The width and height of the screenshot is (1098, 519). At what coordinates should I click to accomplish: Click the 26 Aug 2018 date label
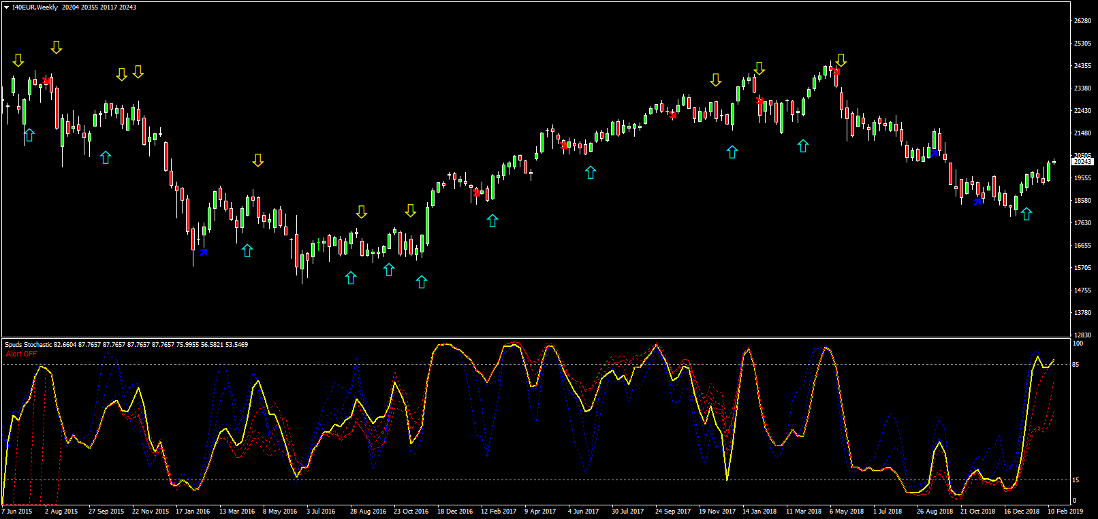point(935,512)
